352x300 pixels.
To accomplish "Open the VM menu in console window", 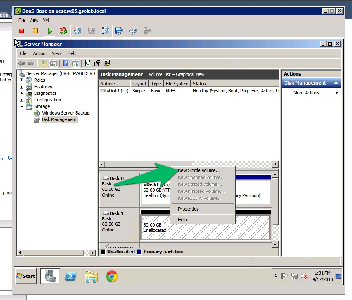I will tap(46, 20).
